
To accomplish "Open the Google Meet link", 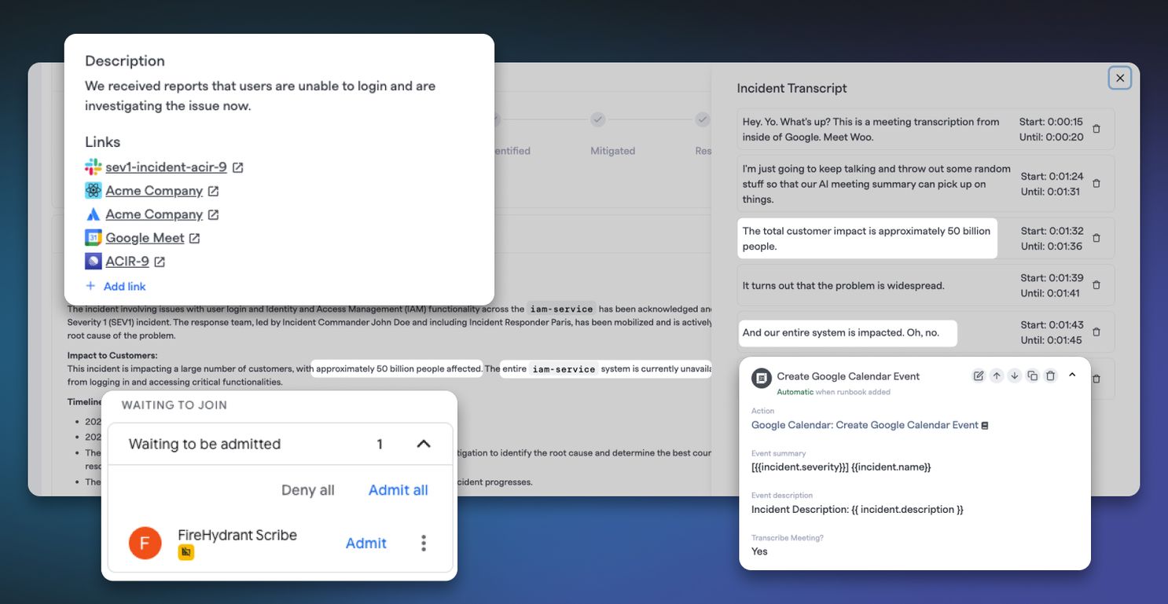I will [145, 238].
